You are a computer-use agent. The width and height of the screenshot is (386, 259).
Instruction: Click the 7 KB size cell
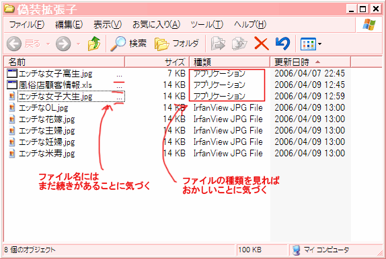pos(176,73)
